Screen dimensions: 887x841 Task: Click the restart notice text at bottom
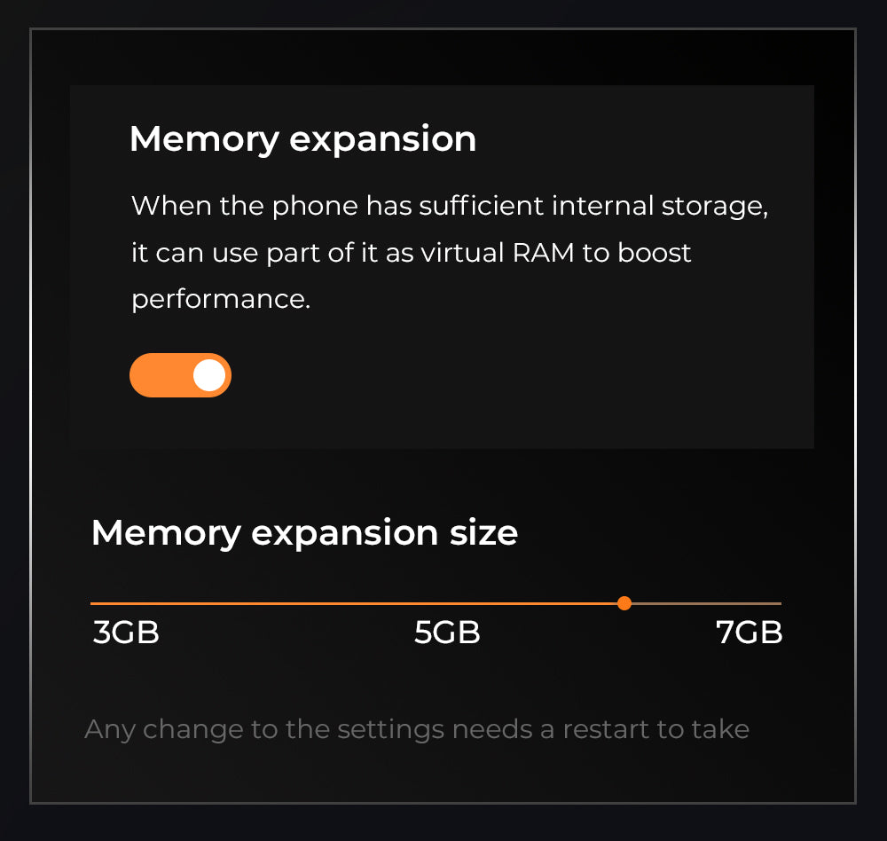(417, 730)
